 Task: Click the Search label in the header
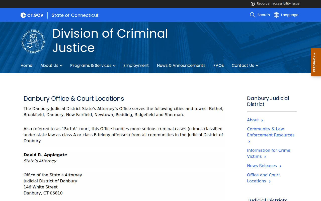[x=264, y=15]
